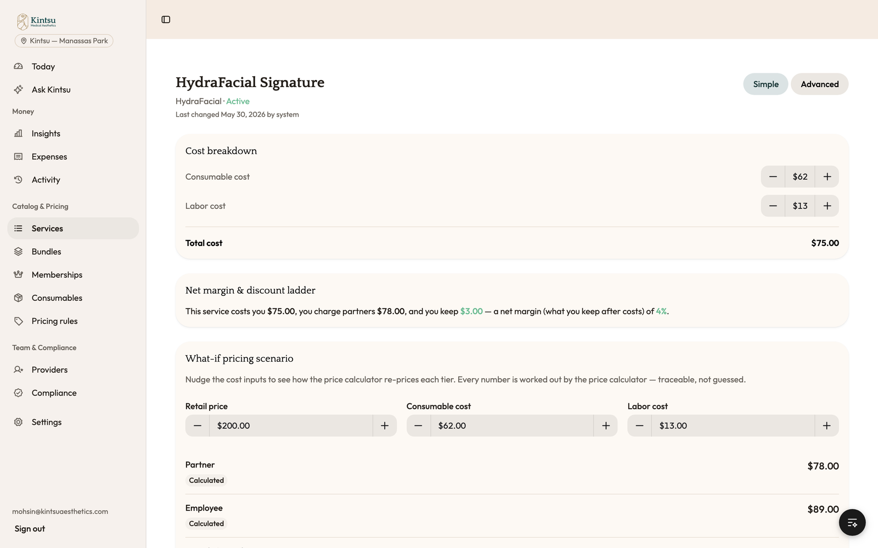Click the $13.00 Labor cost field
This screenshot has height=548, width=878.
[733, 426]
